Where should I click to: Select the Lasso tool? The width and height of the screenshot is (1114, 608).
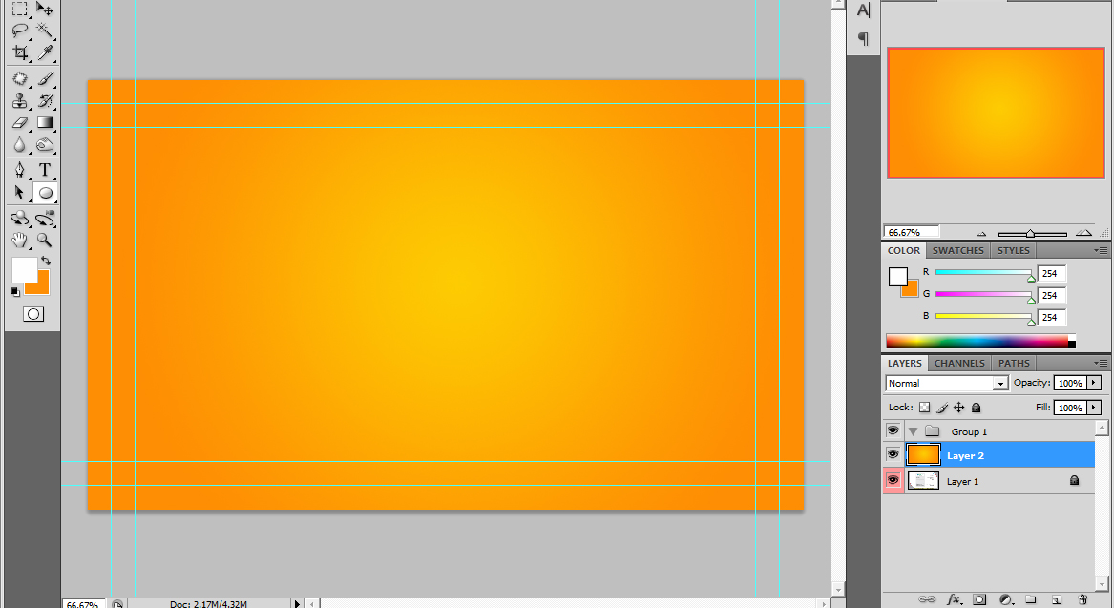pyautogui.click(x=20, y=30)
